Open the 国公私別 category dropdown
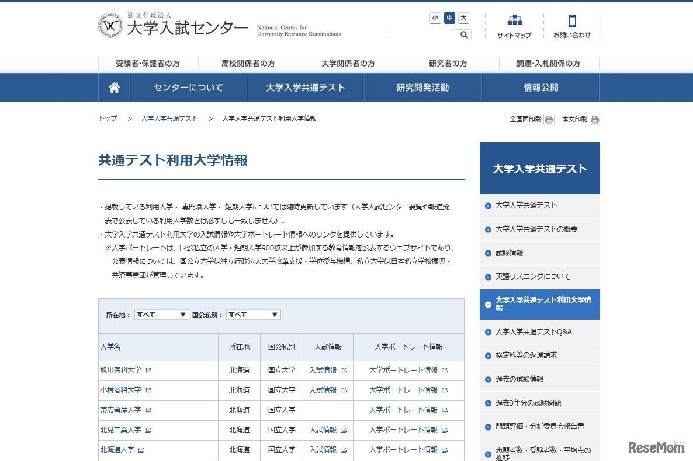 pyautogui.click(x=253, y=314)
